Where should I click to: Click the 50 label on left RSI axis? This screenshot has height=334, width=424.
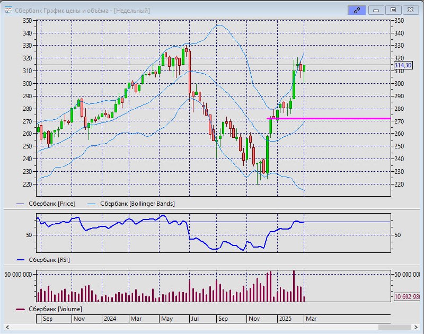29,235
